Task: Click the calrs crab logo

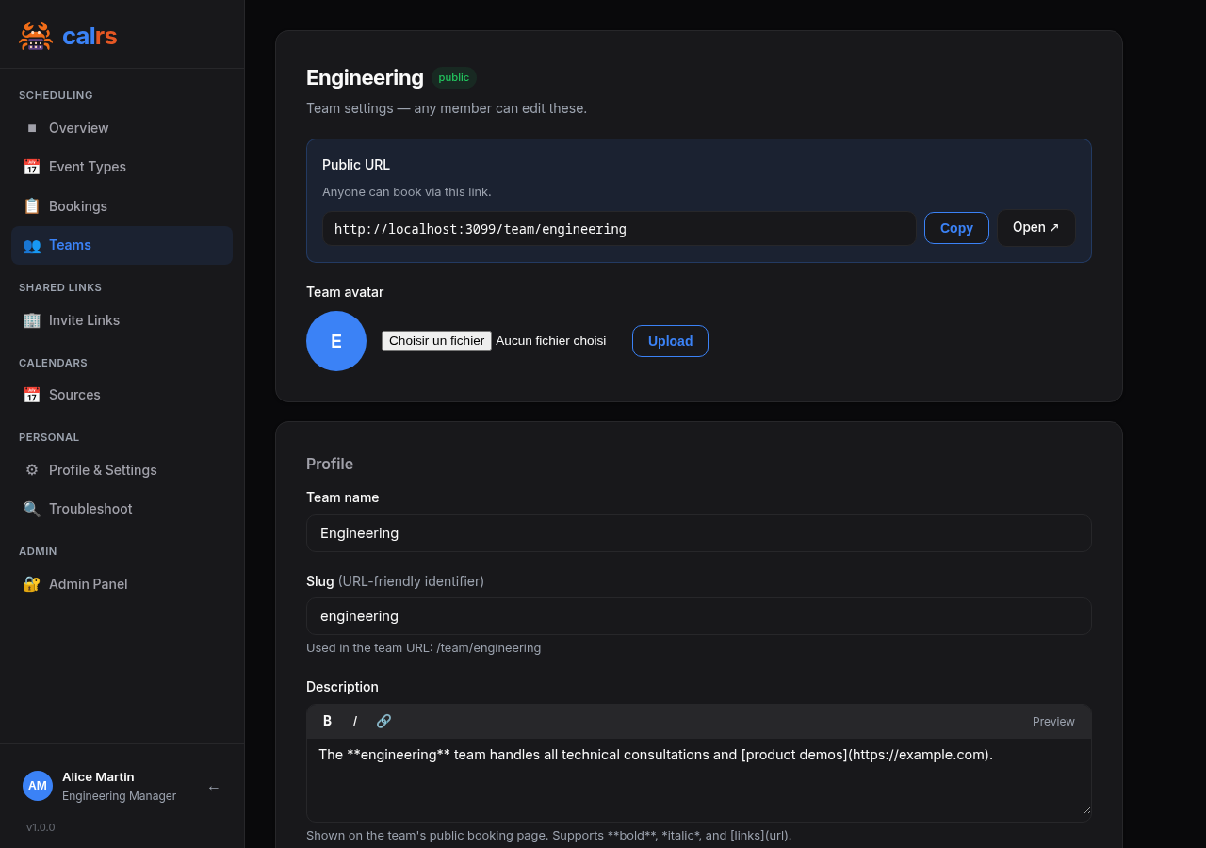Action: (36, 36)
